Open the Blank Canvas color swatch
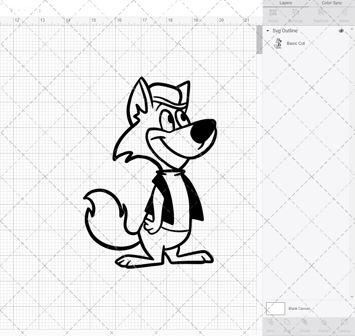This screenshot has height=336, width=355. (275, 308)
